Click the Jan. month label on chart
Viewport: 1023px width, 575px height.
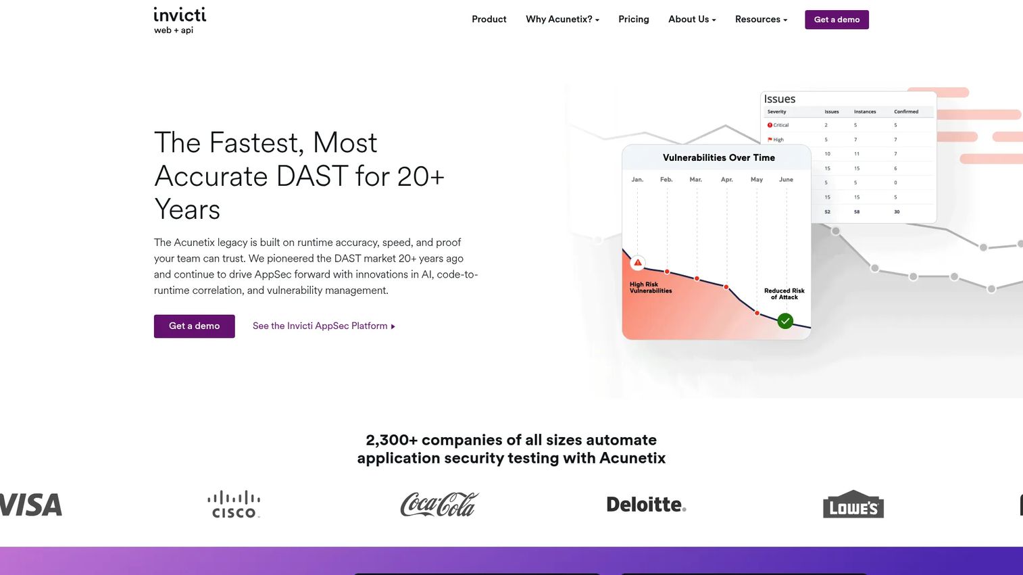click(x=637, y=180)
